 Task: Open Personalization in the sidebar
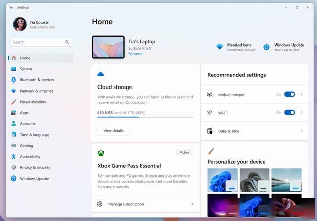[32, 102]
